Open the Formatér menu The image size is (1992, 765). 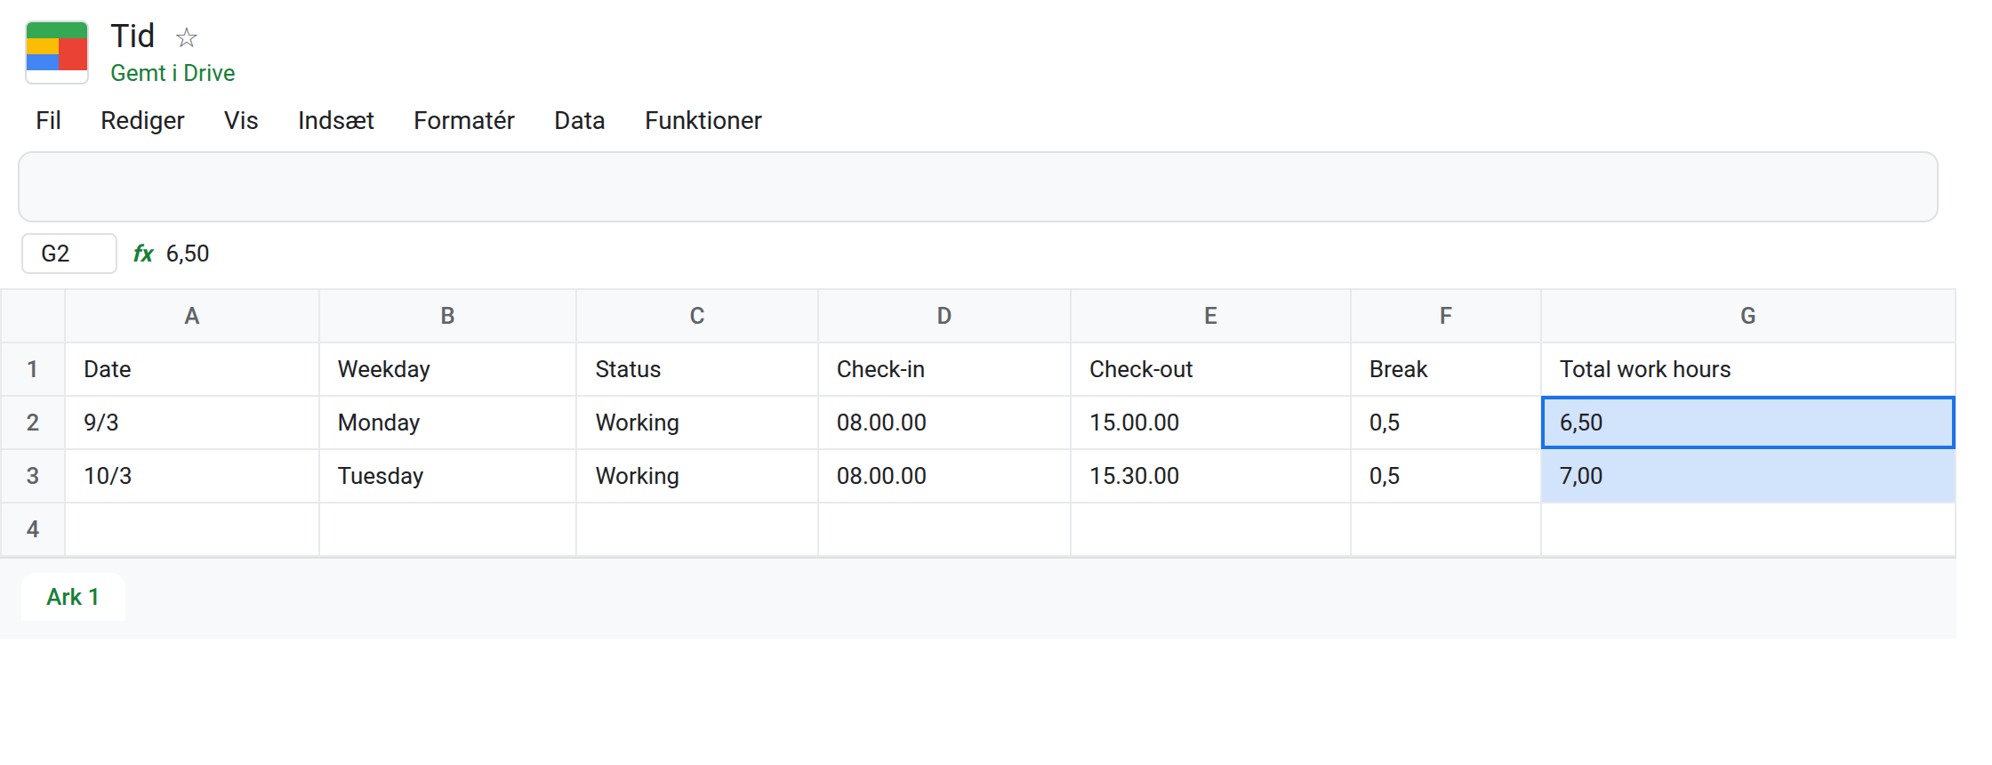[464, 120]
